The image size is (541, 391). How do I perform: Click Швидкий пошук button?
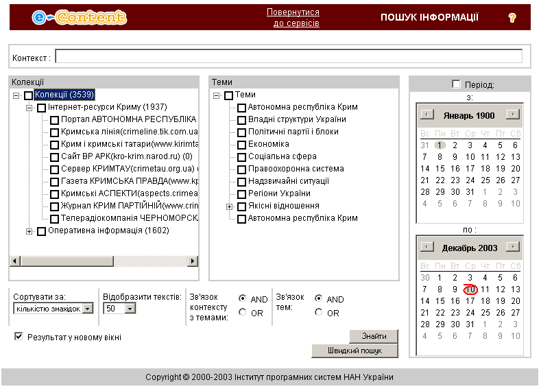click(354, 351)
